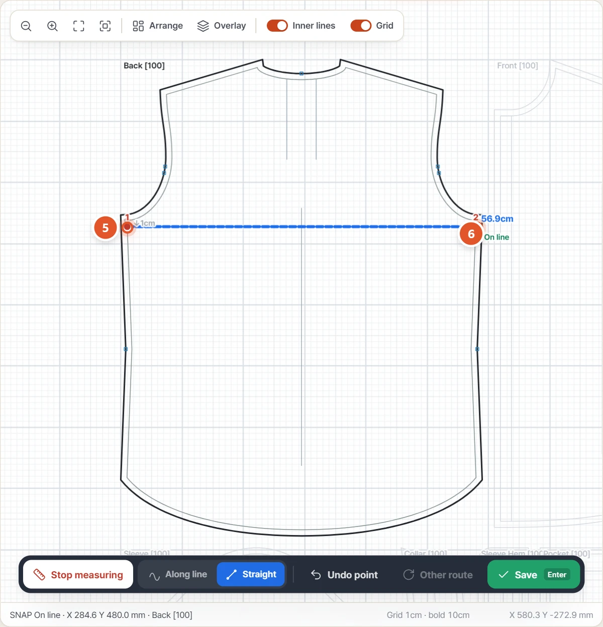Click right side seam midpoint node
Viewport: 603px width, 627px height.
(477, 349)
